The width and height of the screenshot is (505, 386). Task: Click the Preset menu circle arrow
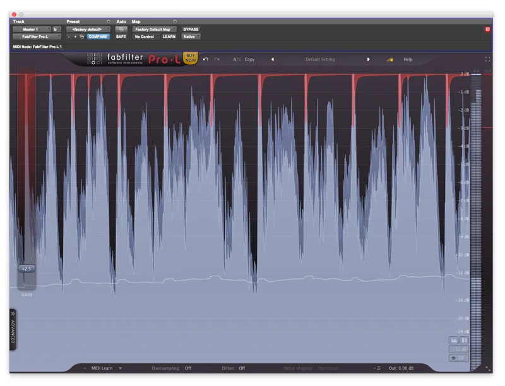(x=108, y=21)
